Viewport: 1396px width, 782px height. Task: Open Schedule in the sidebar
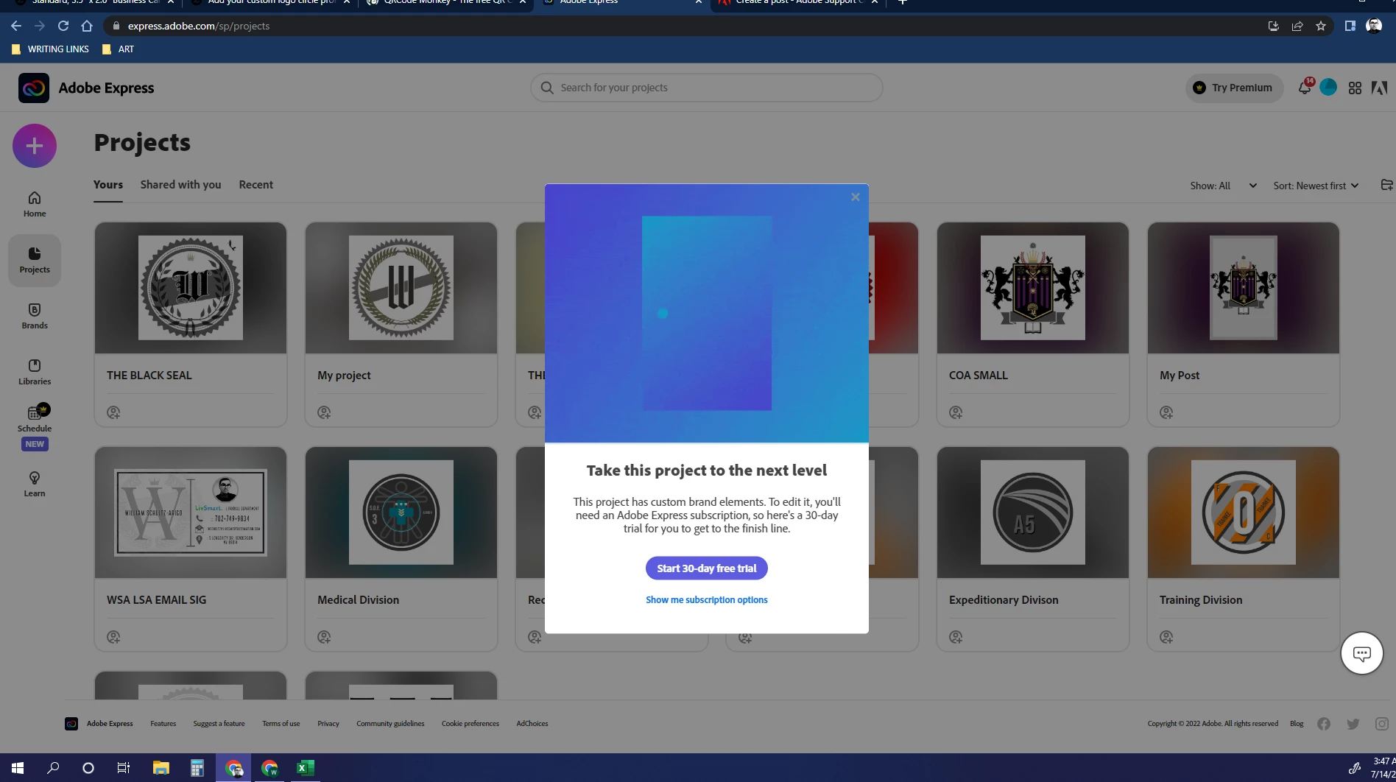pos(35,420)
